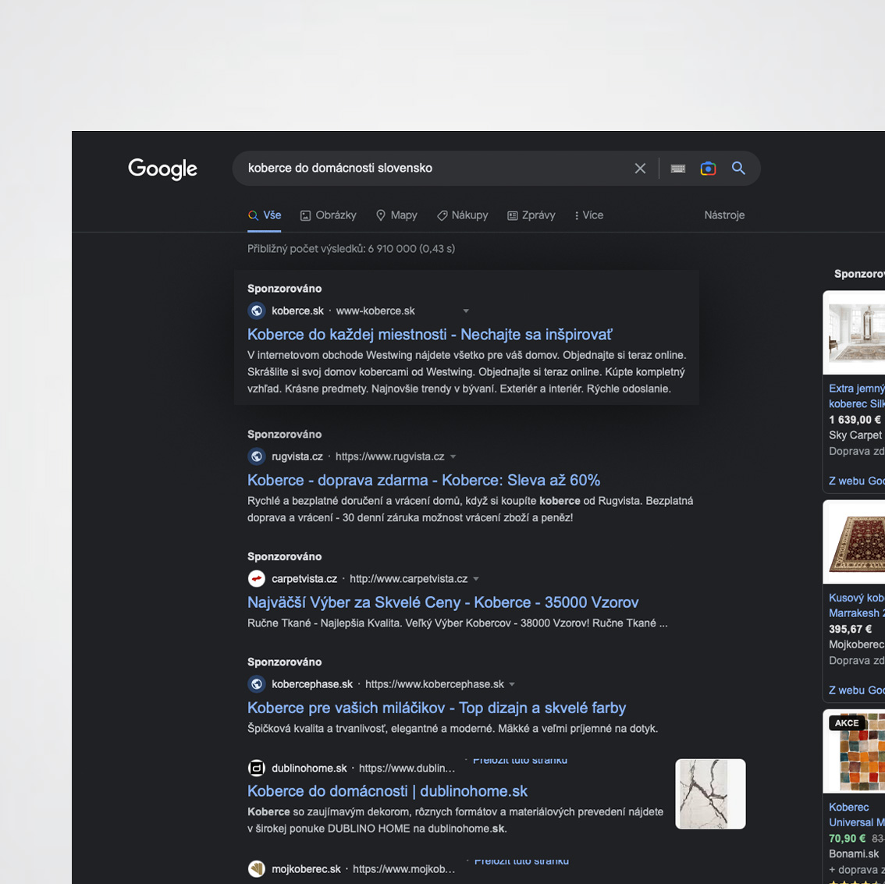The image size is (885, 884).
Task: Expand the Více menu
Action: 588,215
